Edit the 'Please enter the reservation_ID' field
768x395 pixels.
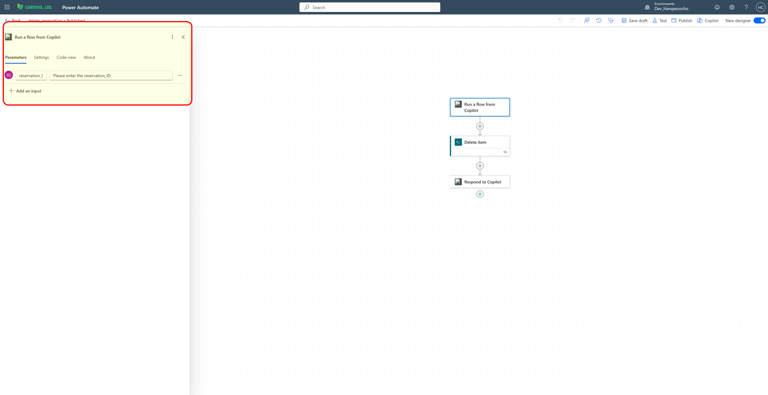pyautogui.click(x=111, y=76)
